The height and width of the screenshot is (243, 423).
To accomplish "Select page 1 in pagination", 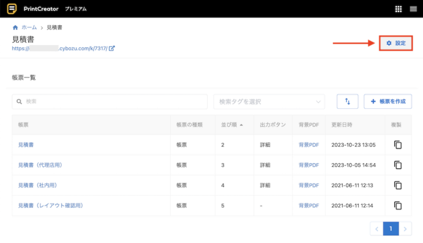I will pos(391,229).
